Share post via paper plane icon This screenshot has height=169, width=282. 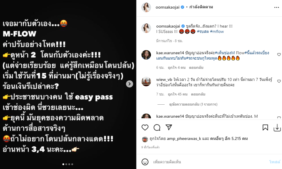click(169, 127)
